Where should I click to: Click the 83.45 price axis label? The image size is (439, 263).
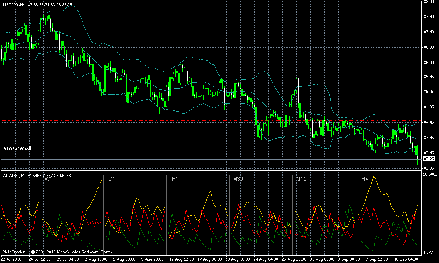(x=429, y=153)
